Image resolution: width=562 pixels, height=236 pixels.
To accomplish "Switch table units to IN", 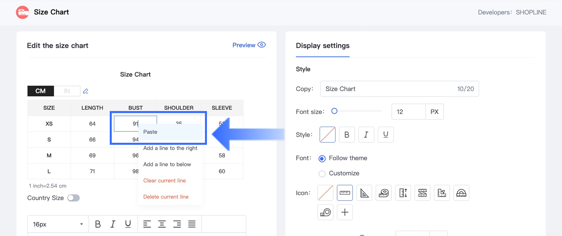I will [67, 91].
